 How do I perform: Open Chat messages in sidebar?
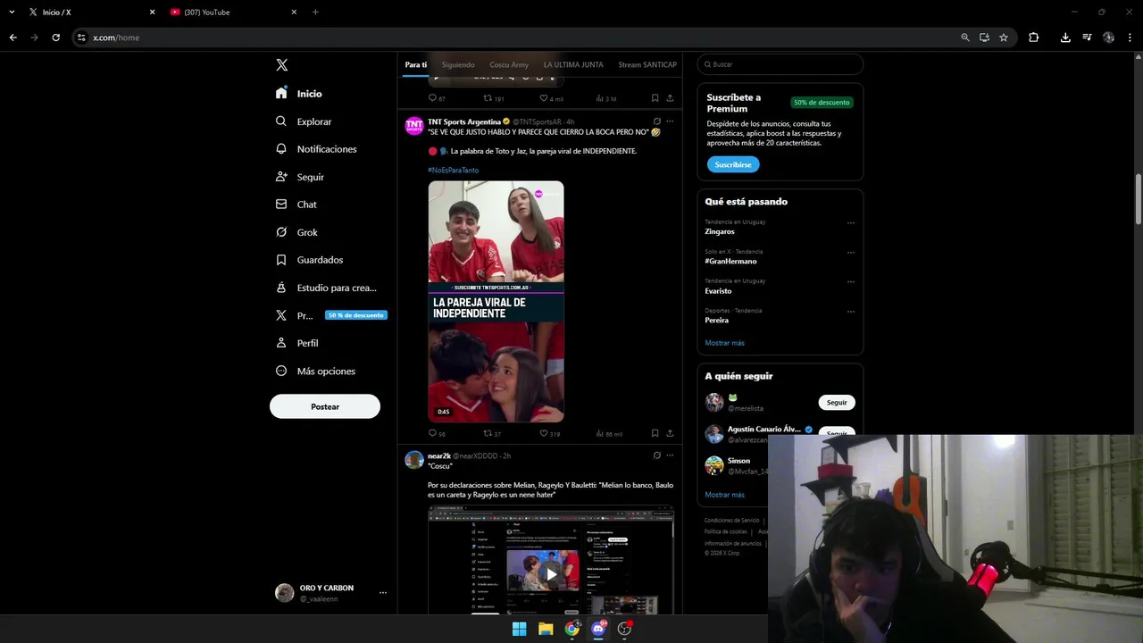click(x=296, y=205)
